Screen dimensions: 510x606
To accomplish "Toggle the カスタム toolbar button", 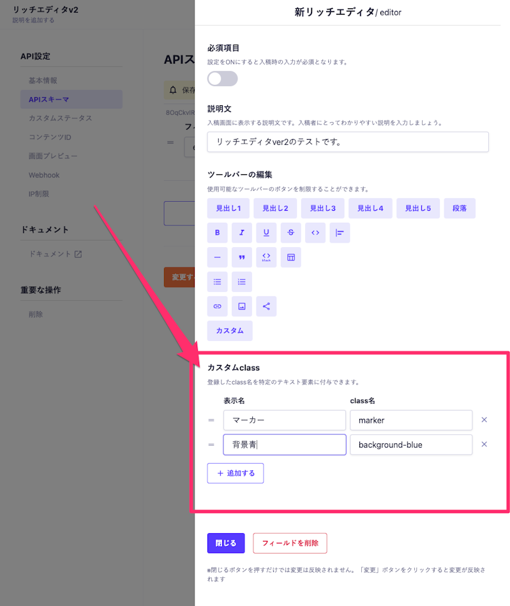I will (230, 331).
